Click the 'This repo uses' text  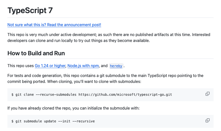pyautogui.click(x=20, y=66)
